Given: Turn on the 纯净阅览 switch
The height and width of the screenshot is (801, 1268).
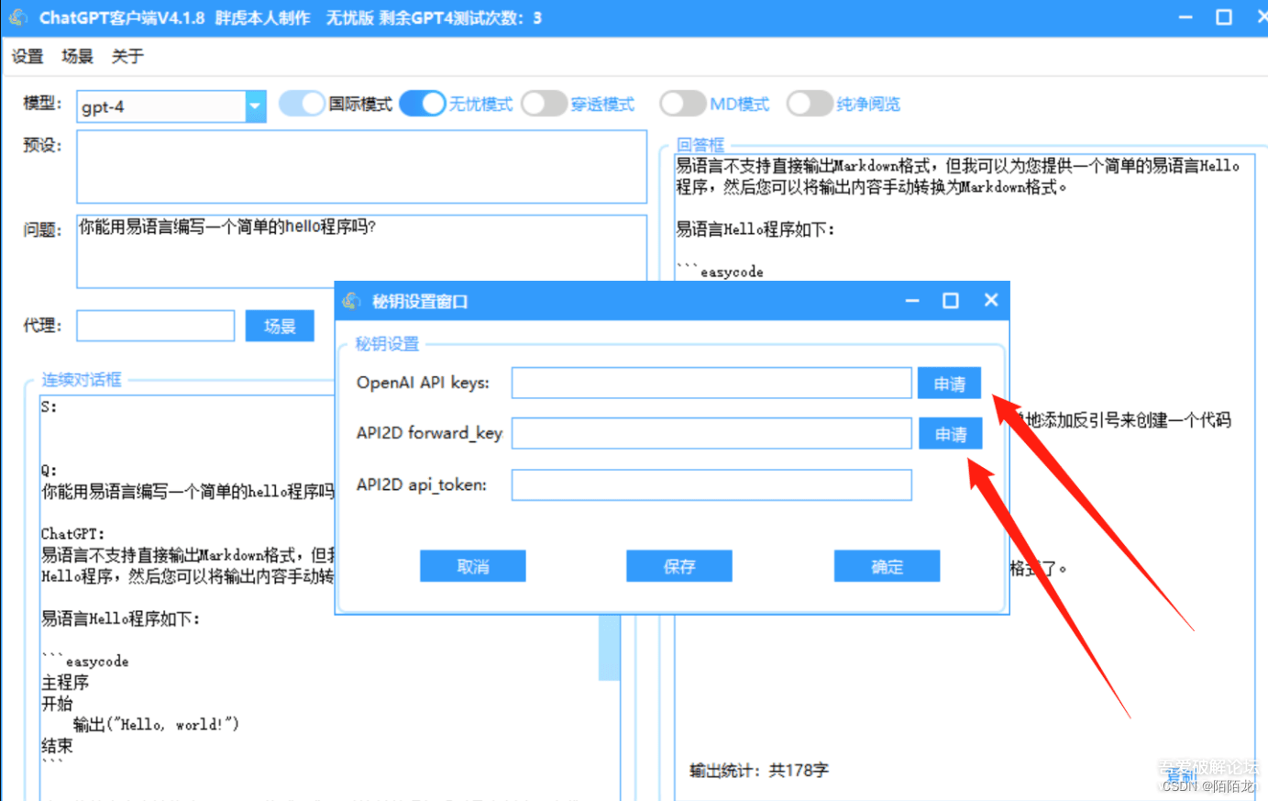Looking at the screenshot, I should click(x=810, y=104).
